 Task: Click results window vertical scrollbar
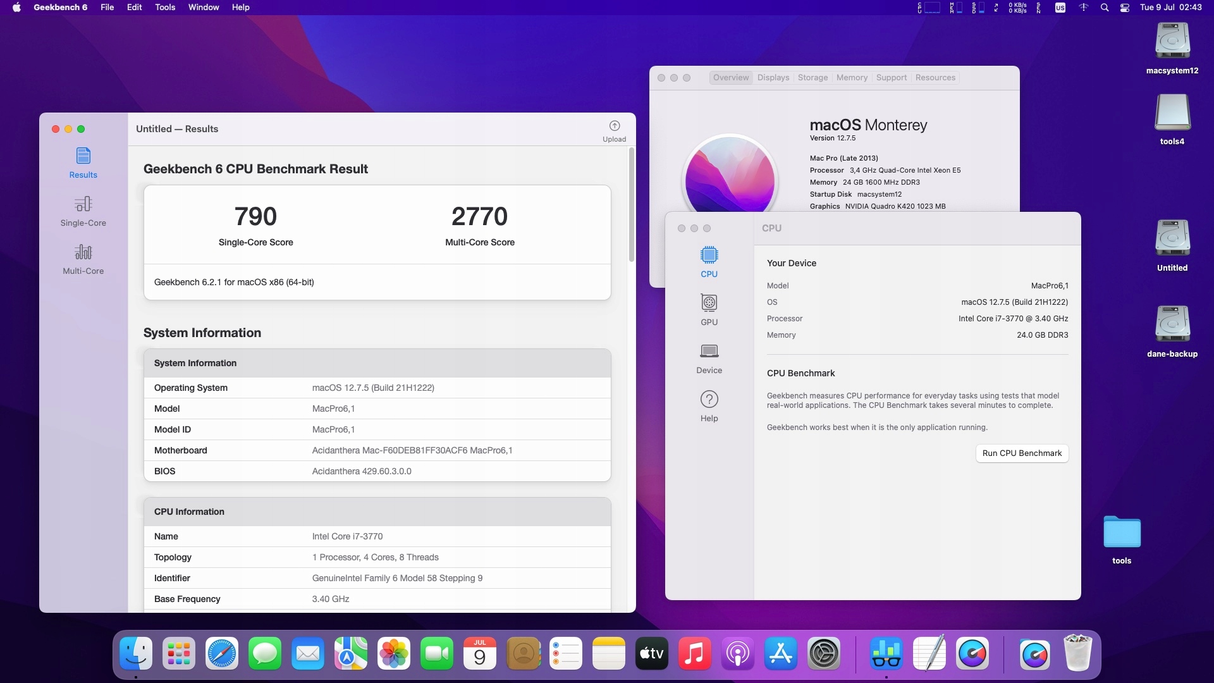coord(631,205)
